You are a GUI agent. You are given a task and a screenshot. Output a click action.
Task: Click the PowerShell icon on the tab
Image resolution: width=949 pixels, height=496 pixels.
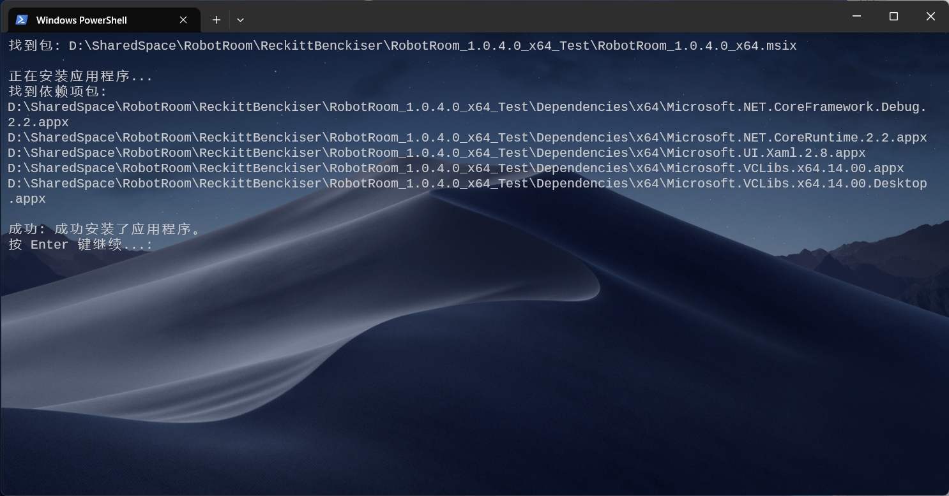point(22,20)
